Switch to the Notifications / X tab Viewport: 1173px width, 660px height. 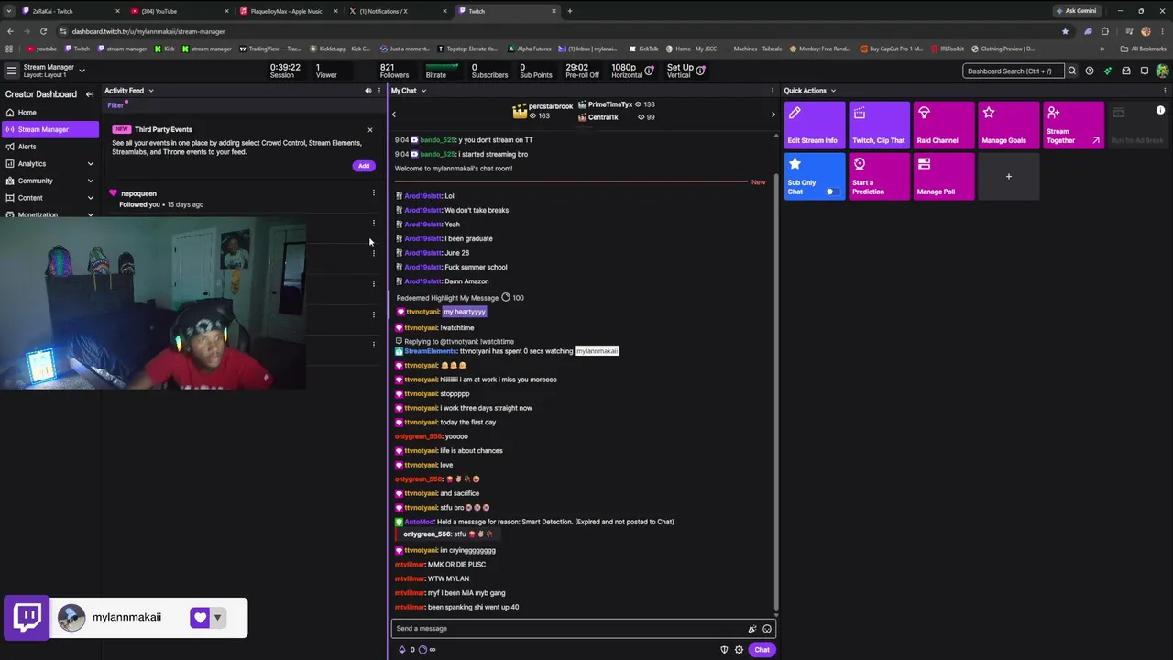tap(396, 11)
